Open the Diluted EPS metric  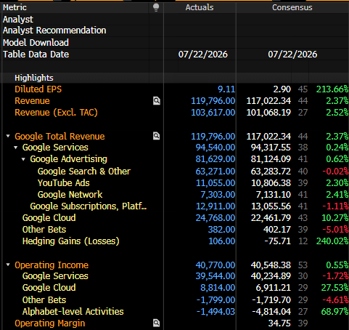click(x=38, y=89)
